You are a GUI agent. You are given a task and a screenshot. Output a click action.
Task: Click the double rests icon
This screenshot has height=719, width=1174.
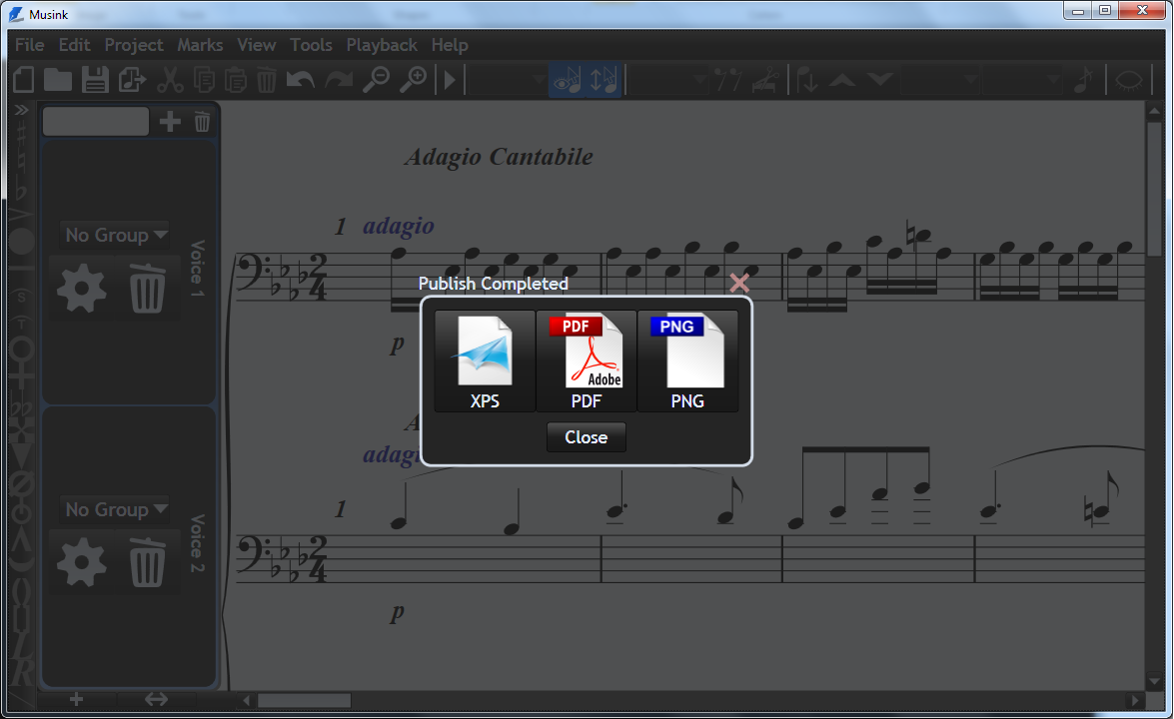pos(727,79)
